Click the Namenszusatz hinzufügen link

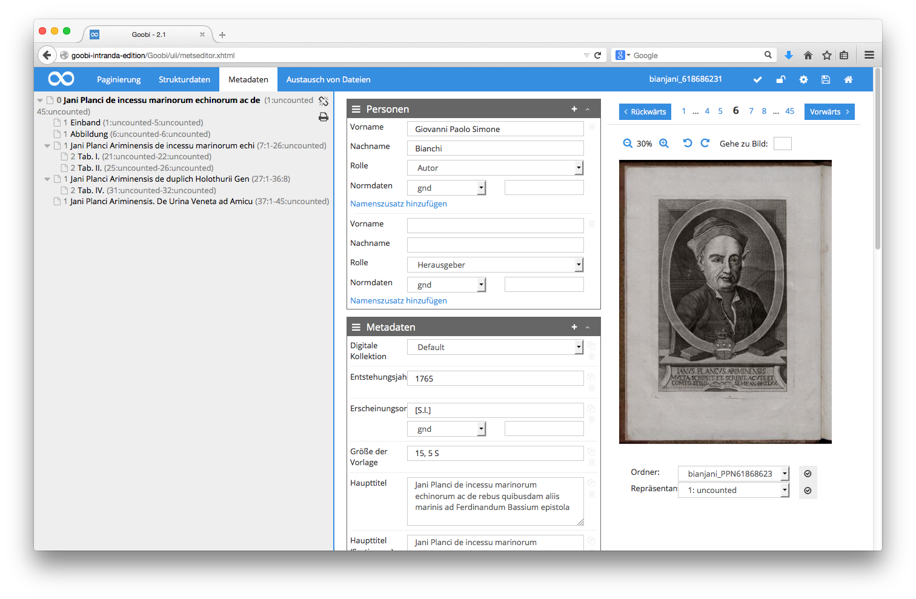click(398, 204)
